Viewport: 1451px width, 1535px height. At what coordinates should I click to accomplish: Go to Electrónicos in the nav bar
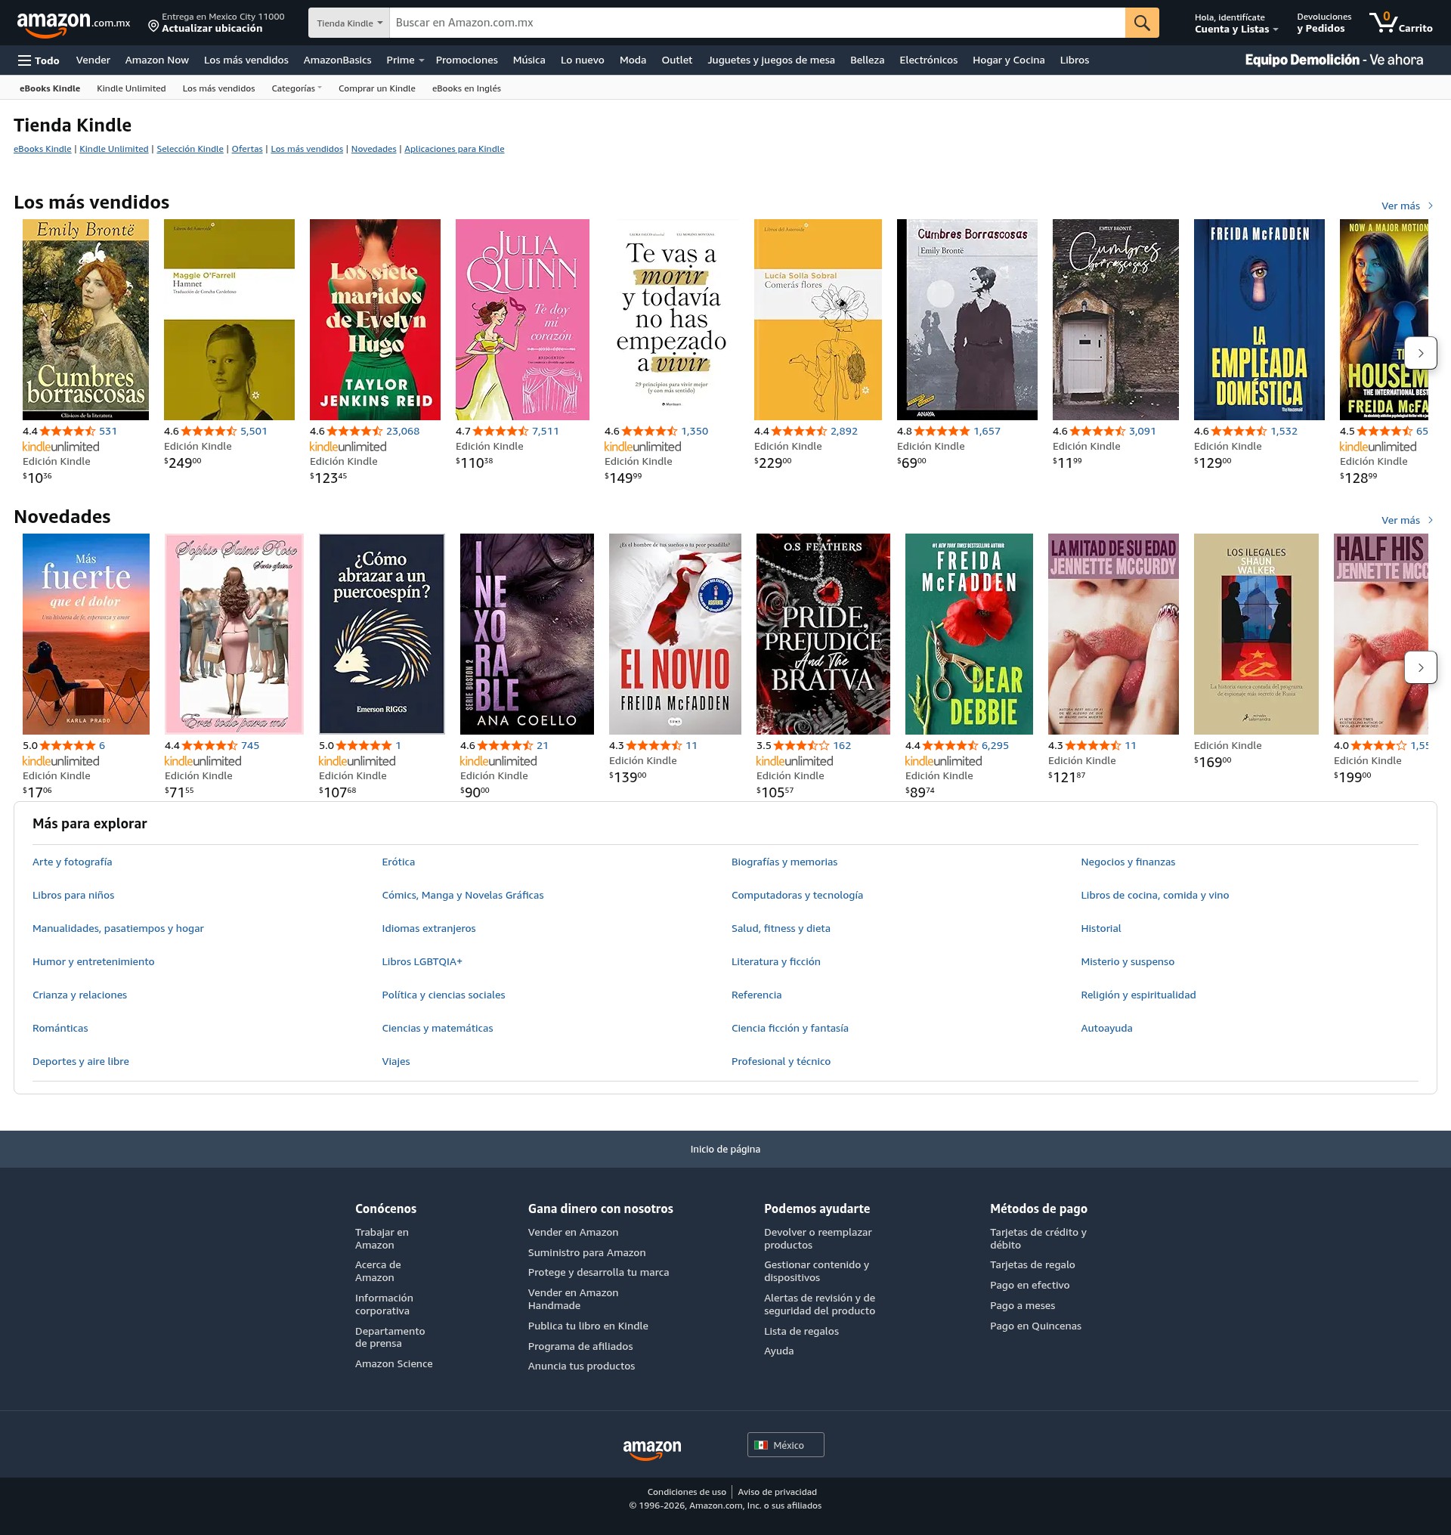928,60
